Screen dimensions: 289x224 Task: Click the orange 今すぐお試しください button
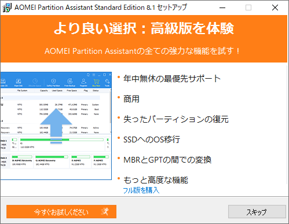pos(61,212)
